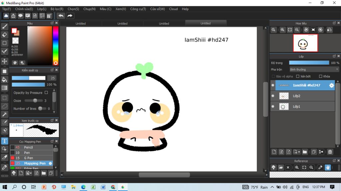Create a new layer folder

coord(305,152)
